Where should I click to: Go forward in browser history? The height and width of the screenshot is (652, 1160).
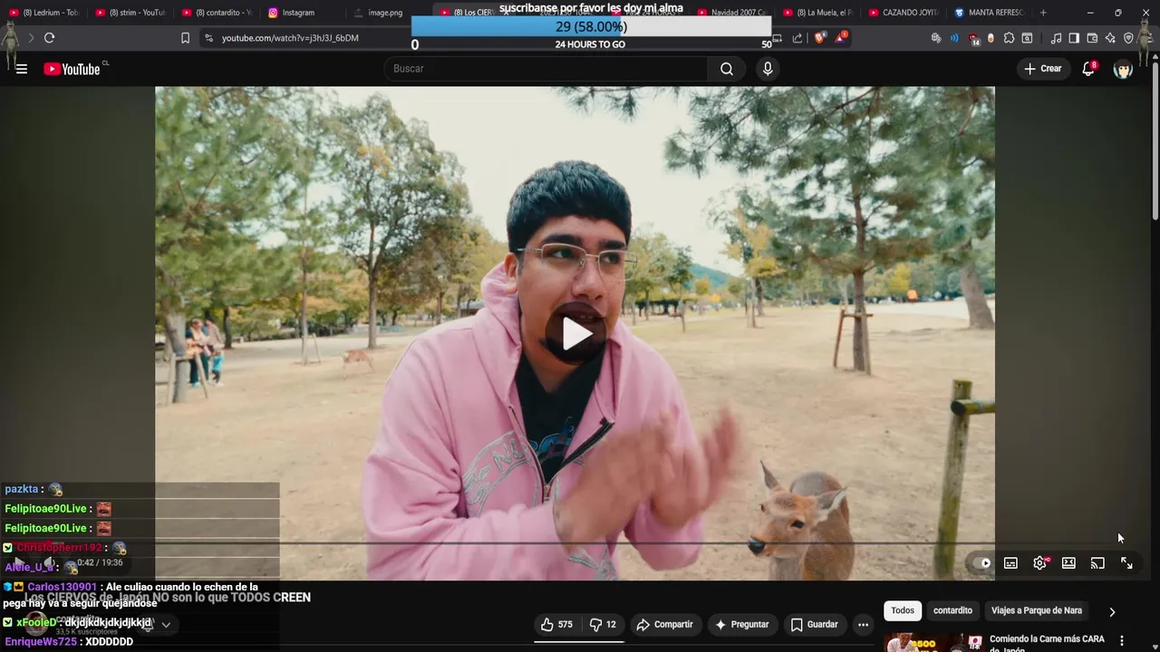click(x=30, y=38)
